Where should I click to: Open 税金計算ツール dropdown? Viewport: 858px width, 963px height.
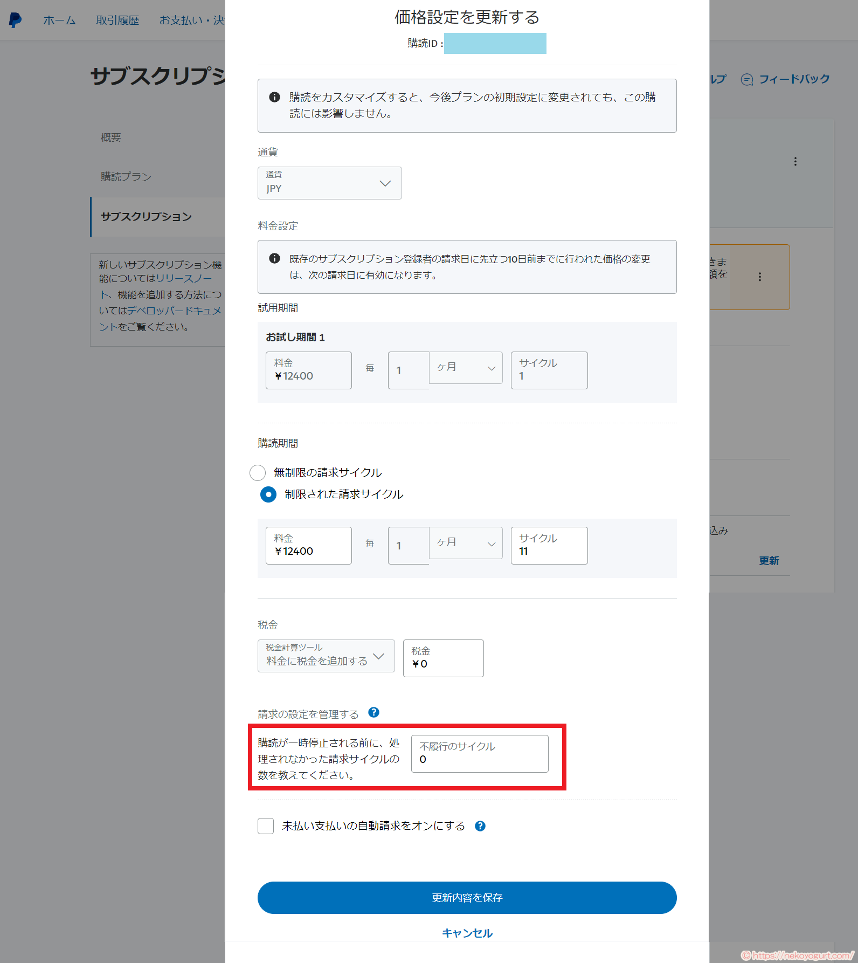[x=326, y=656]
